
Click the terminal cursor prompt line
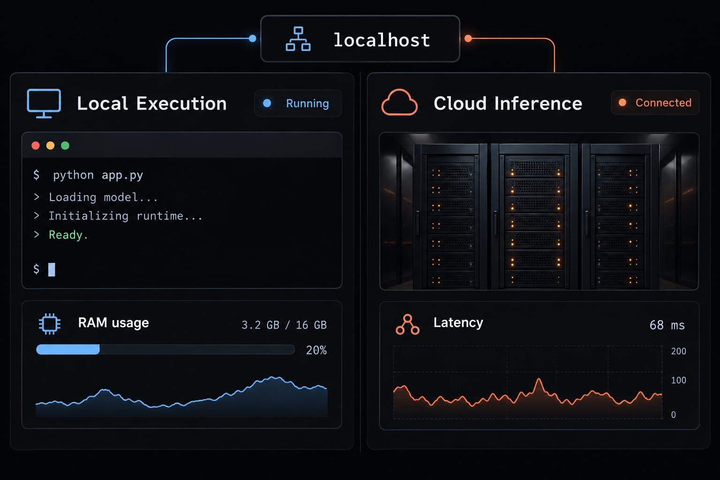coord(44,269)
